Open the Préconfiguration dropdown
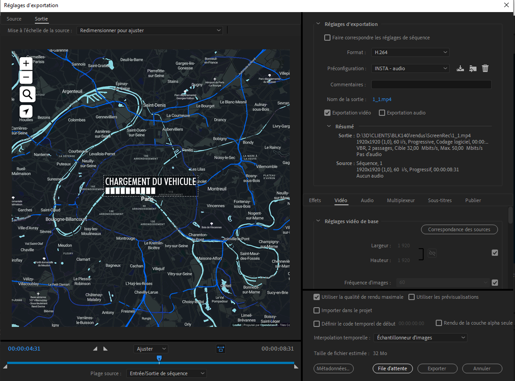The height and width of the screenshot is (381, 515). [x=410, y=68]
